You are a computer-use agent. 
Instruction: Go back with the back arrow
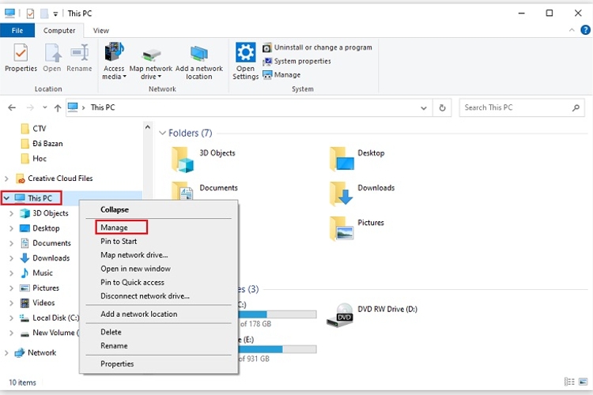(12, 107)
